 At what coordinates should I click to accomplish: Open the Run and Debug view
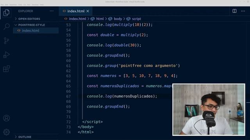[6, 54]
